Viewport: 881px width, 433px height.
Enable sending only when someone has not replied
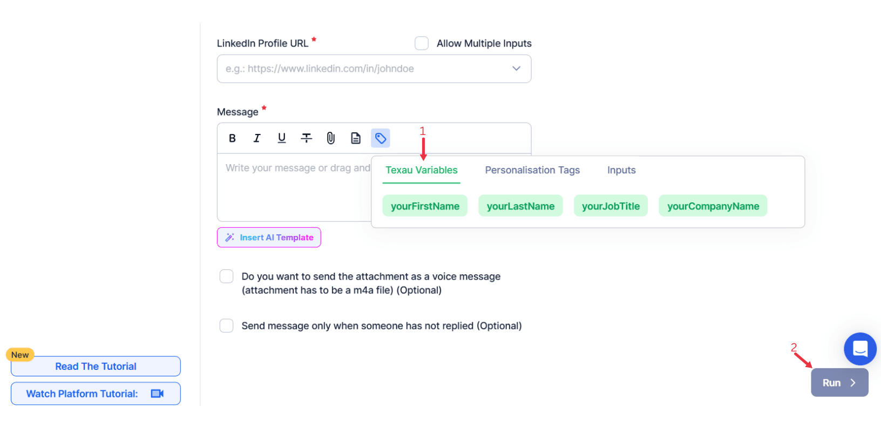coord(226,326)
